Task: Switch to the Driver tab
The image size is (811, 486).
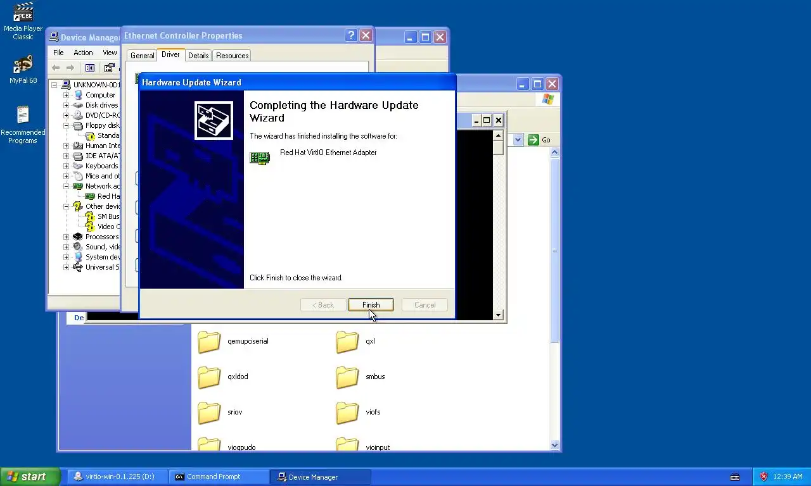Action: click(x=170, y=54)
